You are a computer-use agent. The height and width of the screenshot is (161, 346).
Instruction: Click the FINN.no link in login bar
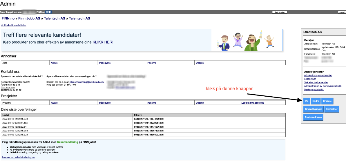pyautogui.click(x=41, y=12)
